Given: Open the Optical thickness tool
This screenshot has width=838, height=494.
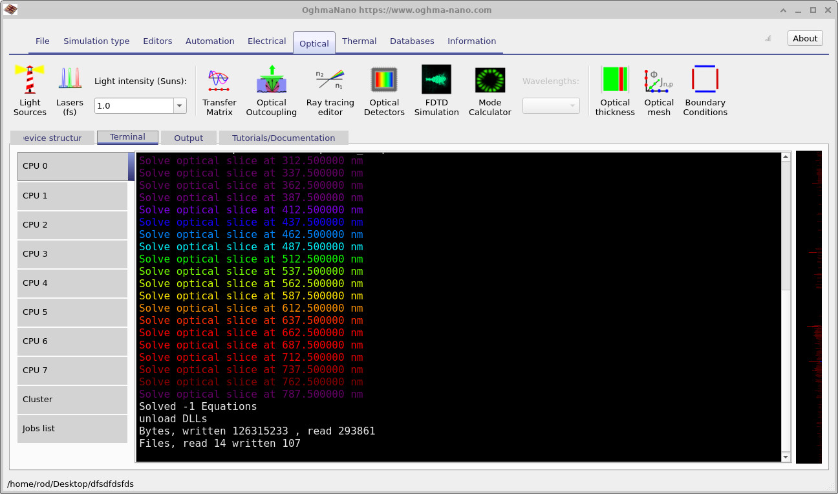Looking at the screenshot, I should point(615,91).
